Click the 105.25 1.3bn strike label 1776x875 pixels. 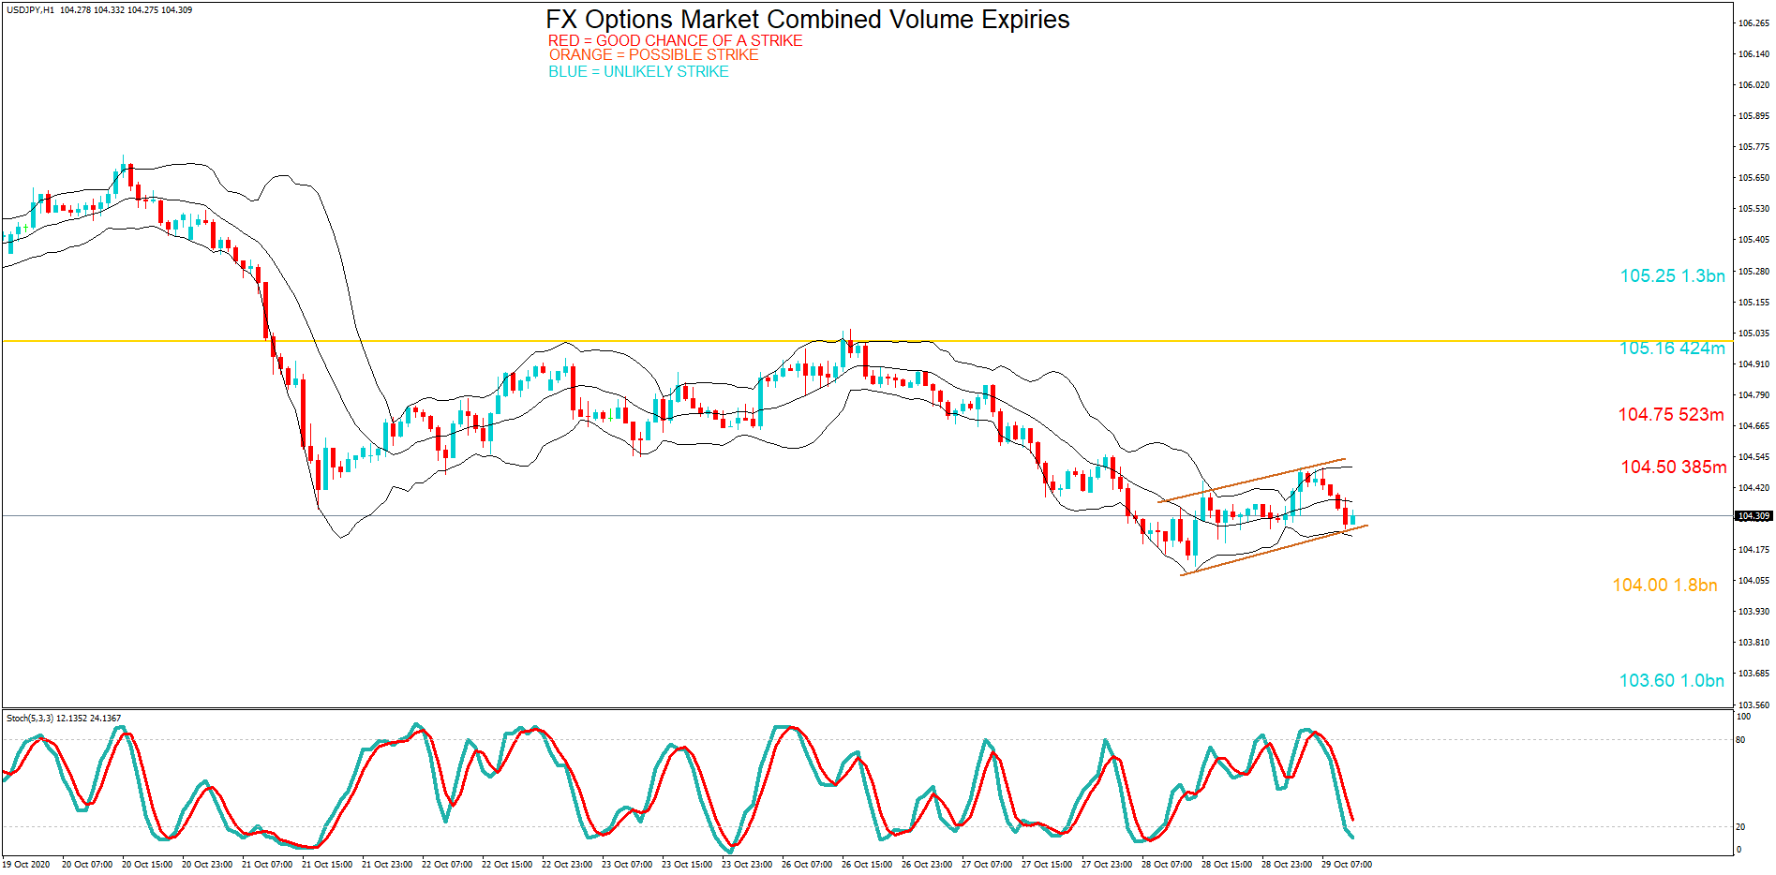[1672, 275]
